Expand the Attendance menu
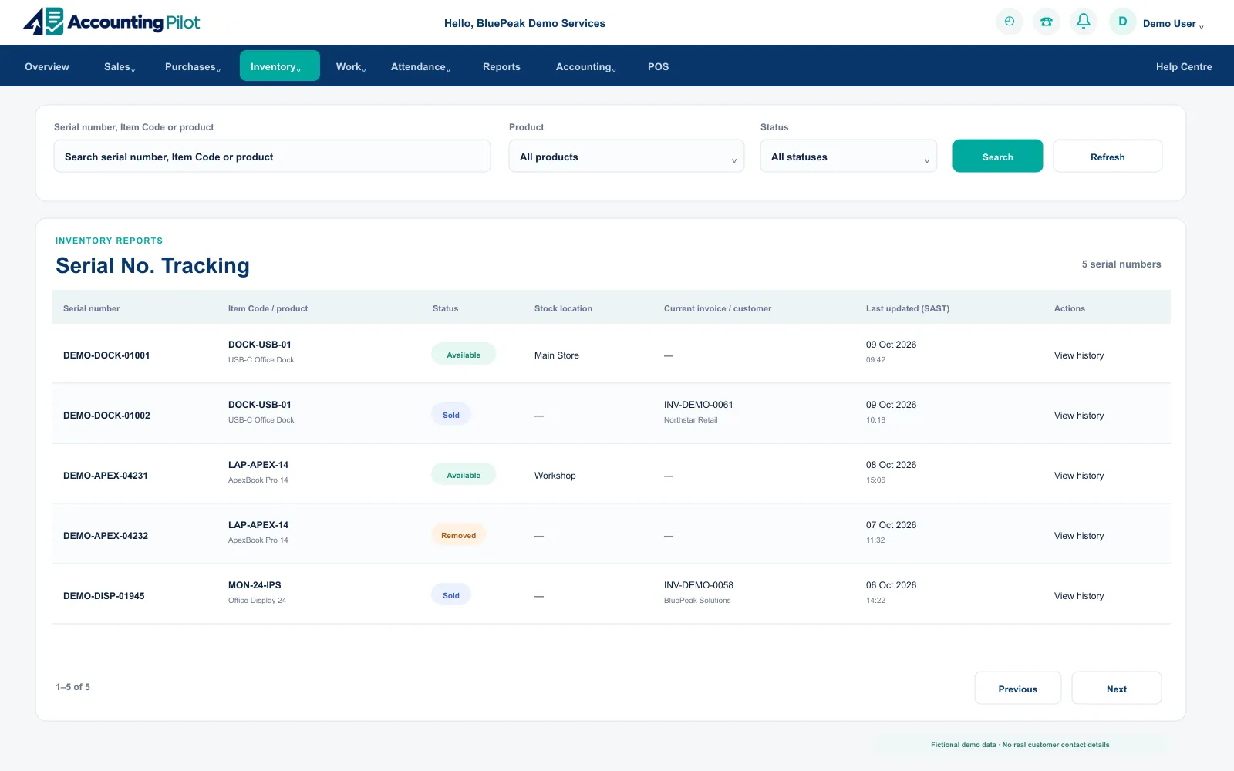The height and width of the screenshot is (771, 1234). click(420, 67)
